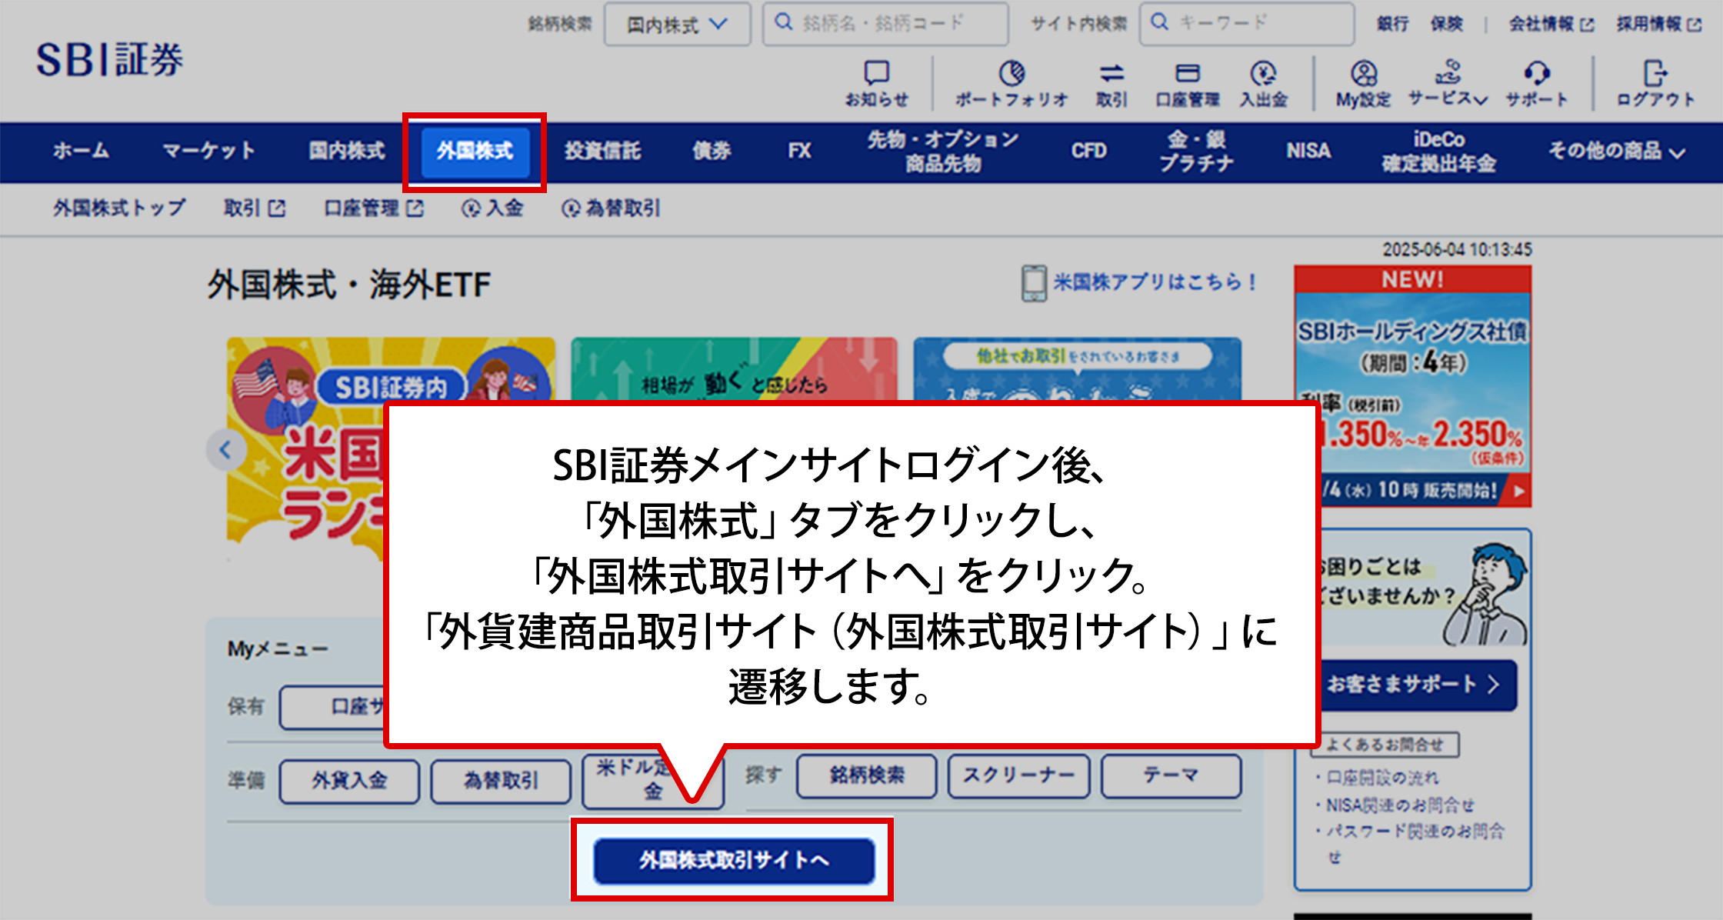Click the サイト内検索 magnifier icon
The height and width of the screenshot is (920, 1723).
tap(1160, 22)
